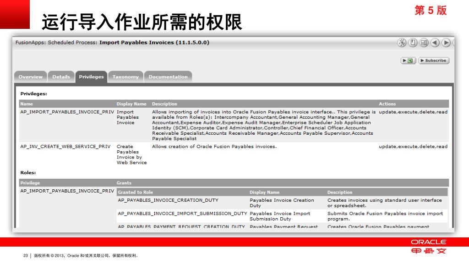469x264 pixels.
Task: Go forward using the right arrow icon
Action: [446, 43]
